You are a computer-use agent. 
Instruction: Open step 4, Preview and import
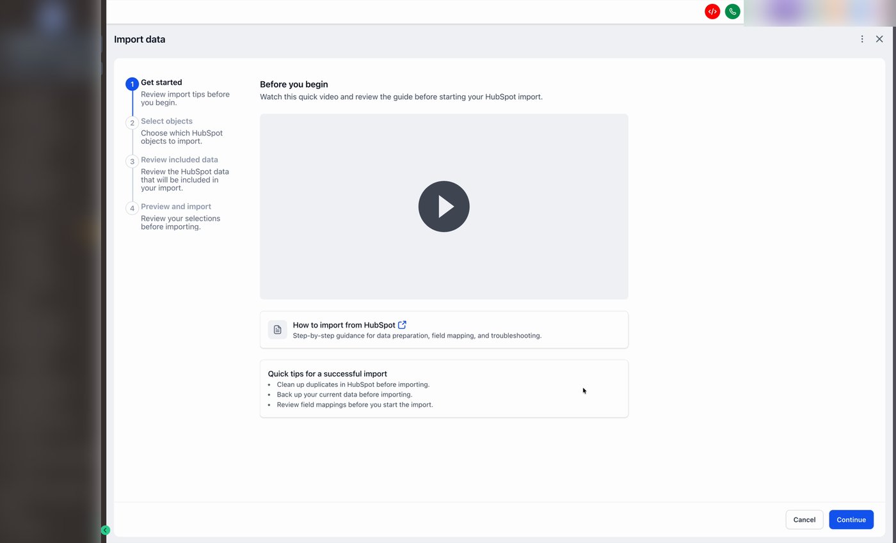tap(176, 206)
